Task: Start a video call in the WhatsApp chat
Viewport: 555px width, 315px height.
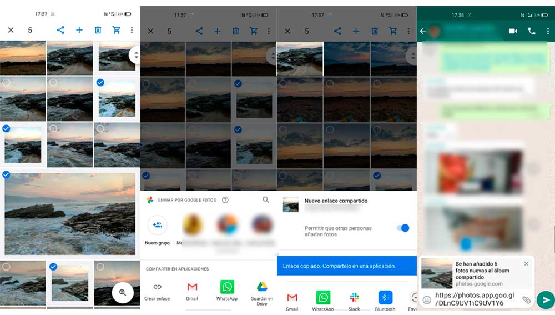Action: point(513,31)
